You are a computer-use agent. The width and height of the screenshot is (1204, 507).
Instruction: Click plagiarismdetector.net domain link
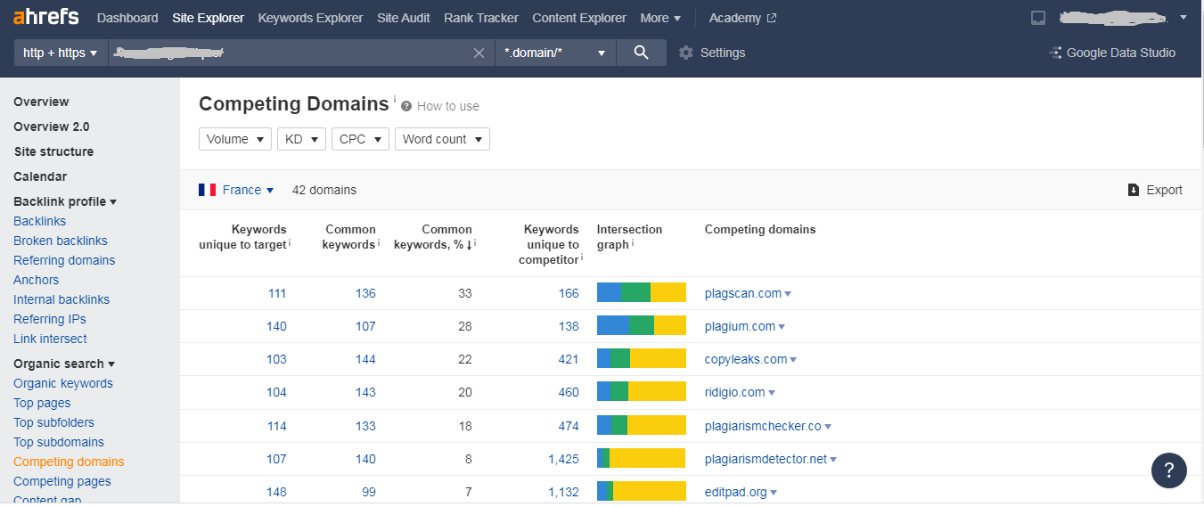click(766, 459)
